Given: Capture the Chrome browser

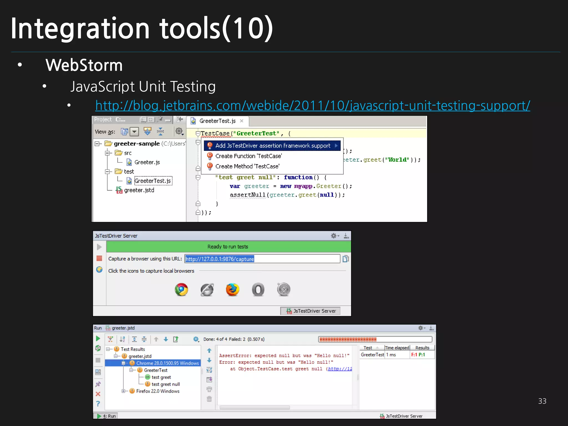Looking at the screenshot, I should point(181,290).
